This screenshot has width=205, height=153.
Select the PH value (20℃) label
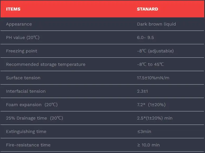coord(23,37)
